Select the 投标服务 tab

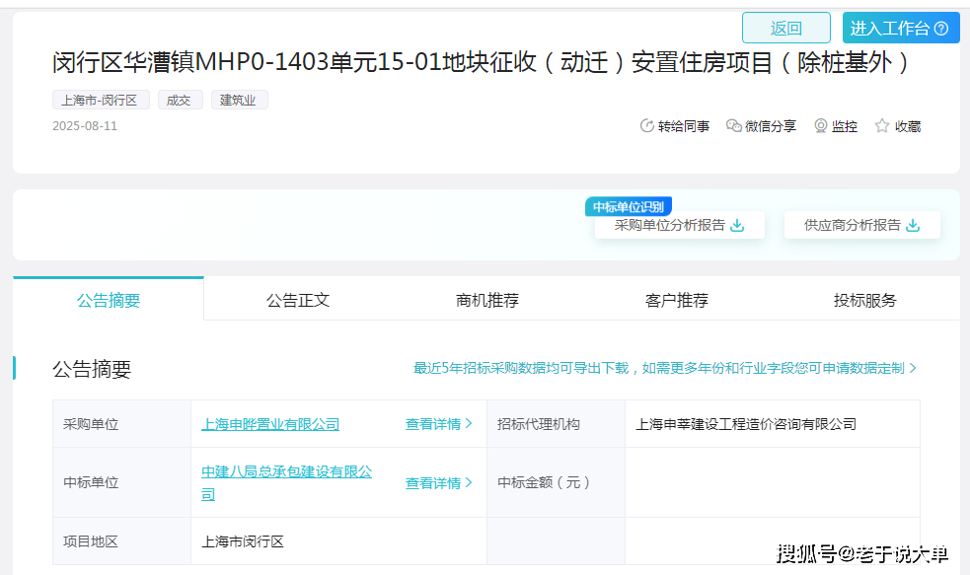[865, 300]
